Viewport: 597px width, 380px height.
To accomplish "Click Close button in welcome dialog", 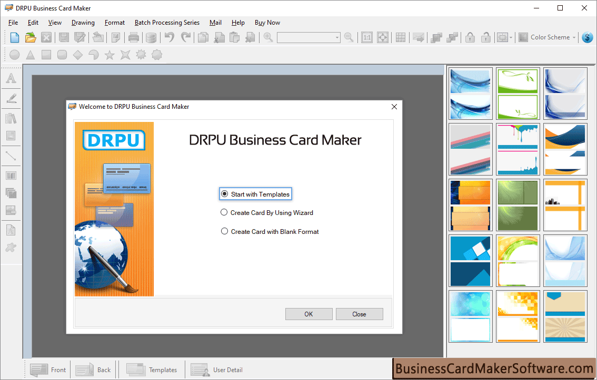I will [360, 314].
